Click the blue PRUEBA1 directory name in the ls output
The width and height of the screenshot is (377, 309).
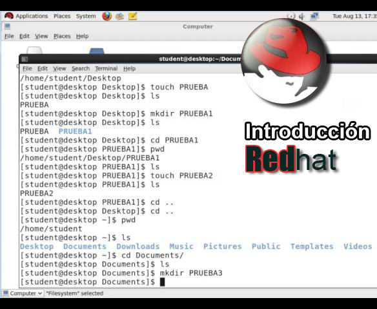[x=76, y=131]
